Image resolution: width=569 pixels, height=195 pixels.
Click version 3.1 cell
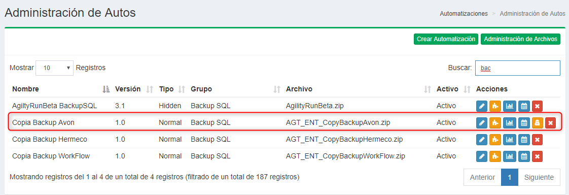click(x=120, y=106)
